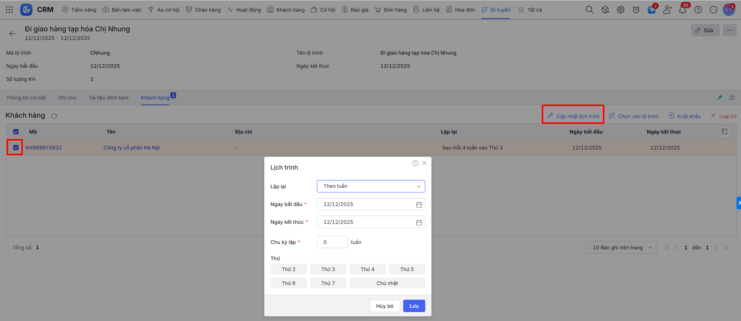The image size is (741, 321).
Task: Click the app grid launcher icon
Action: 9,10
